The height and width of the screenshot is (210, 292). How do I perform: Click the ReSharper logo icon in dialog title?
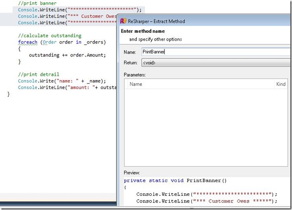pos(123,21)
